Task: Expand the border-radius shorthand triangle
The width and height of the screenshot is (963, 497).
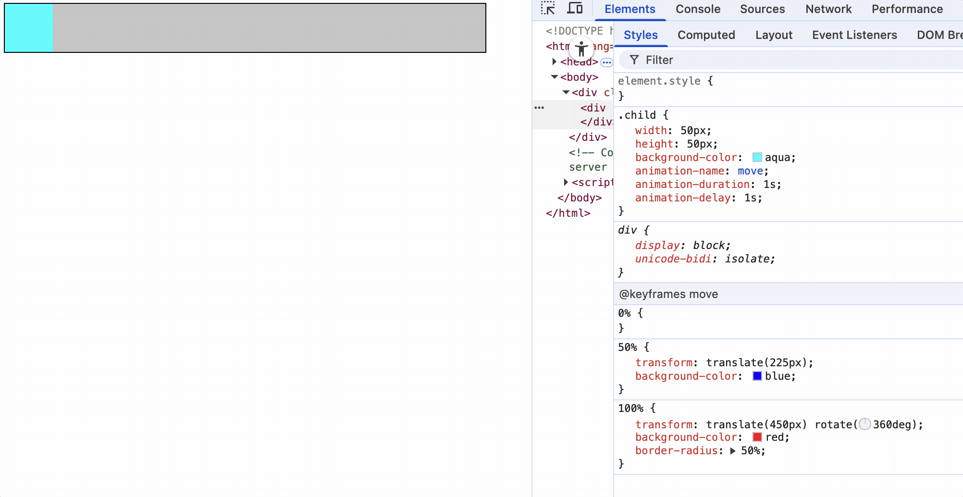Action: (732, 451)
